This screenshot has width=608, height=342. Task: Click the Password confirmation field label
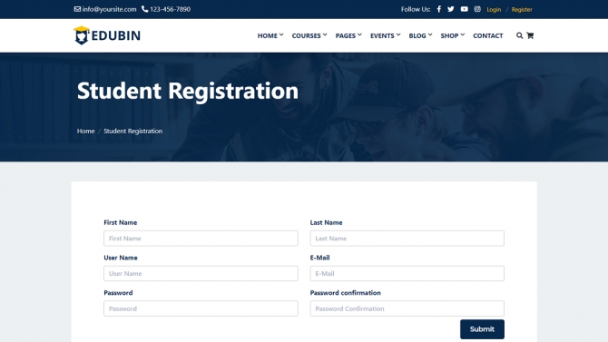pyautogui.click(x=345, y=293)
